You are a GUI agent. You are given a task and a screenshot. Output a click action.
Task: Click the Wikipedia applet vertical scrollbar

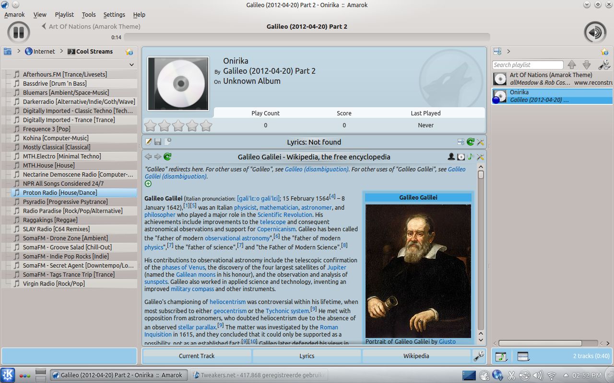tap(481, 253)
